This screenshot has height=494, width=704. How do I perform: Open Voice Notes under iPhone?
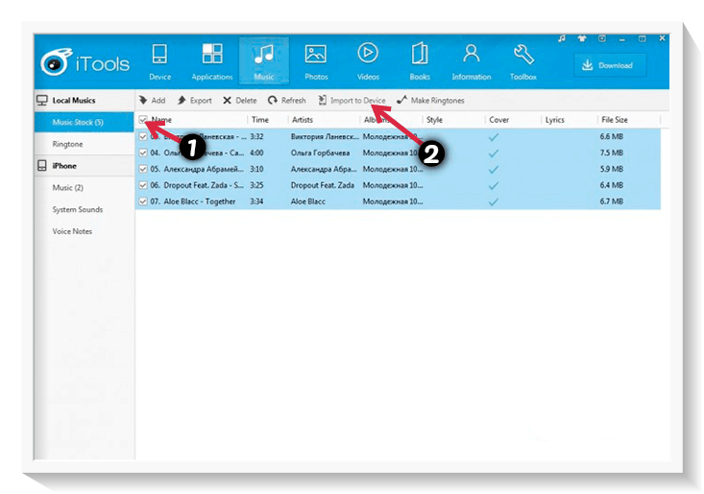[72, 231]
